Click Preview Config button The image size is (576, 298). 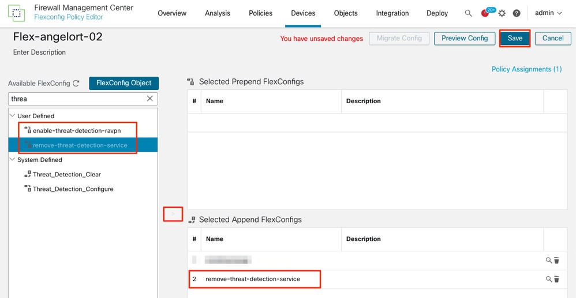(x=465, y=38)
